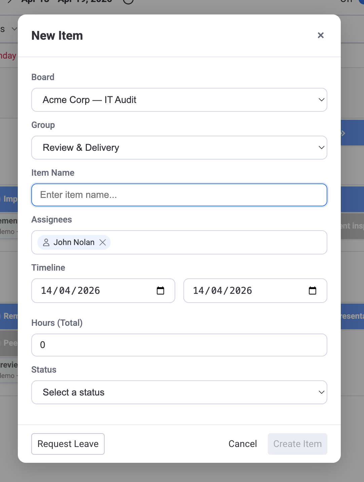Open the start date calendar picker
The width and height of the screenshot is (364, 482).
pyautogui.click(x=160, y=290)
